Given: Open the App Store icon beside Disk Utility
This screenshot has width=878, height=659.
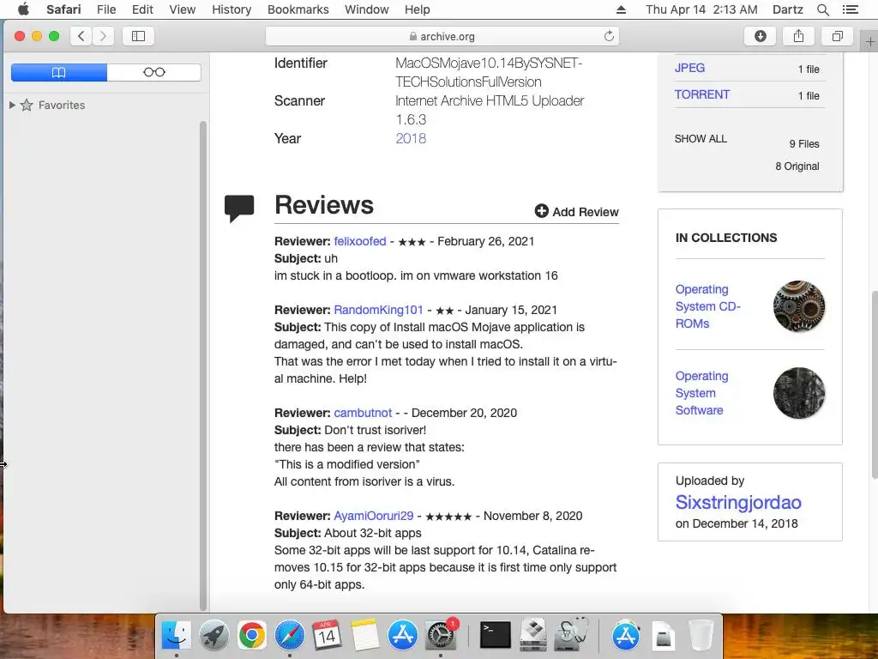Looking at the screenshot, I should 626,636.
